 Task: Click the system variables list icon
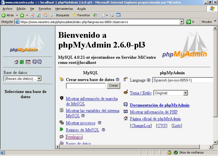(62, 110)
